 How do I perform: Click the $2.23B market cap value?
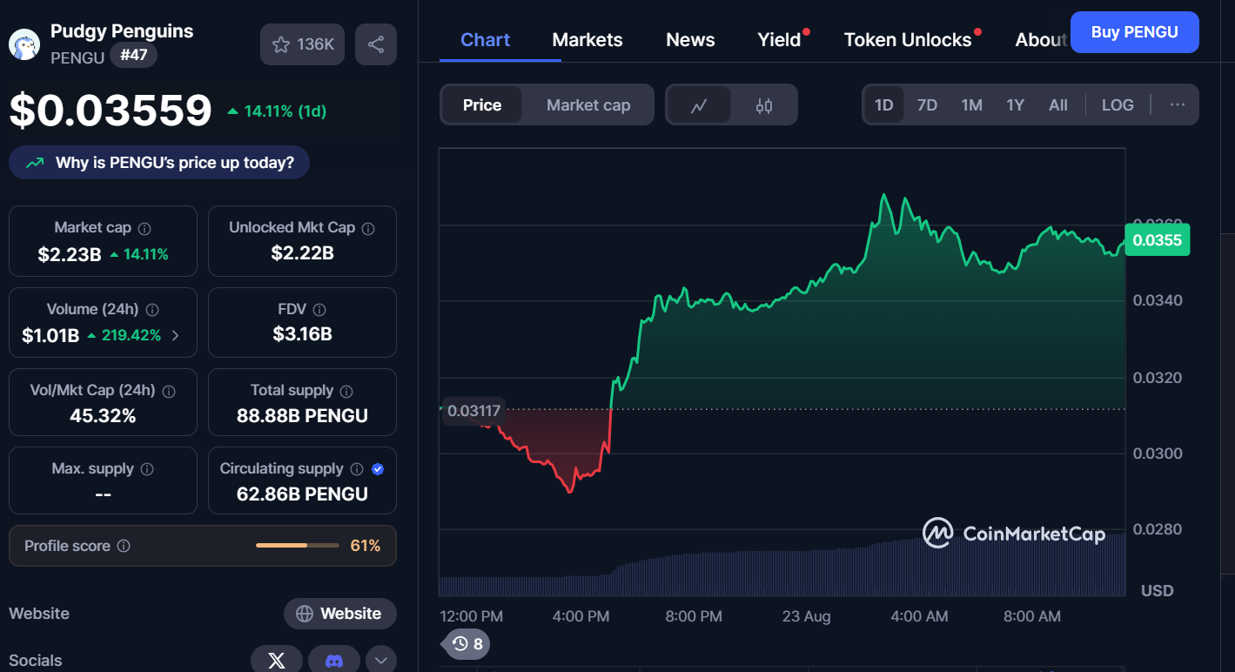coord(70,254)
